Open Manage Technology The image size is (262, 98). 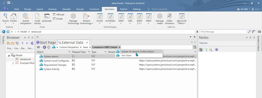tap(73, 19)
